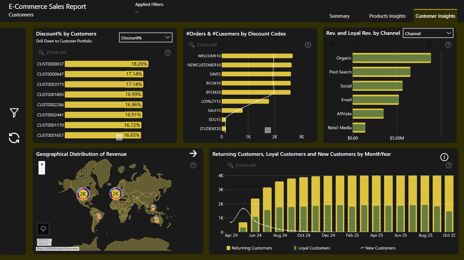Click Zoom-out on the Returning Customers chart
464x260 pixels.
coord(242,165)
